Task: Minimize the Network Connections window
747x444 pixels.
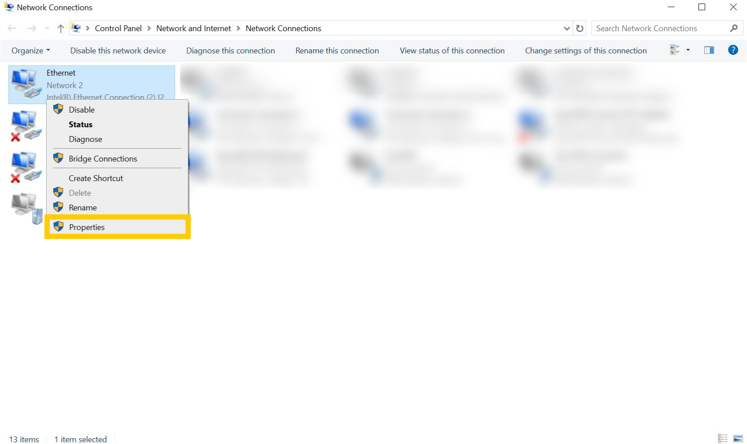Action: point(671,7)
